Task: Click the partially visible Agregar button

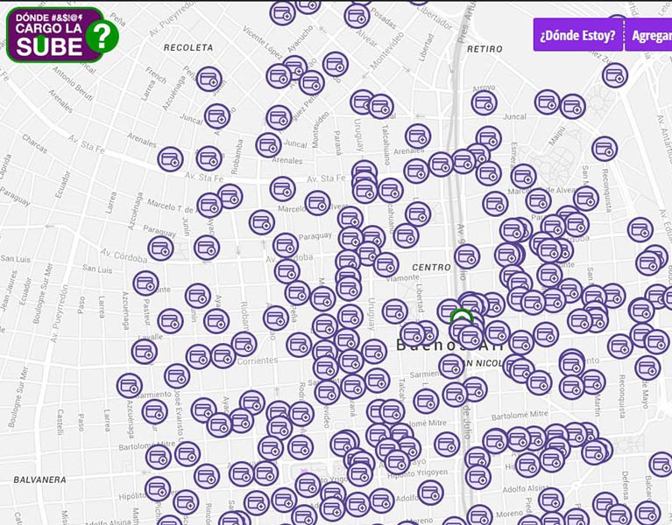Action: 648,35
